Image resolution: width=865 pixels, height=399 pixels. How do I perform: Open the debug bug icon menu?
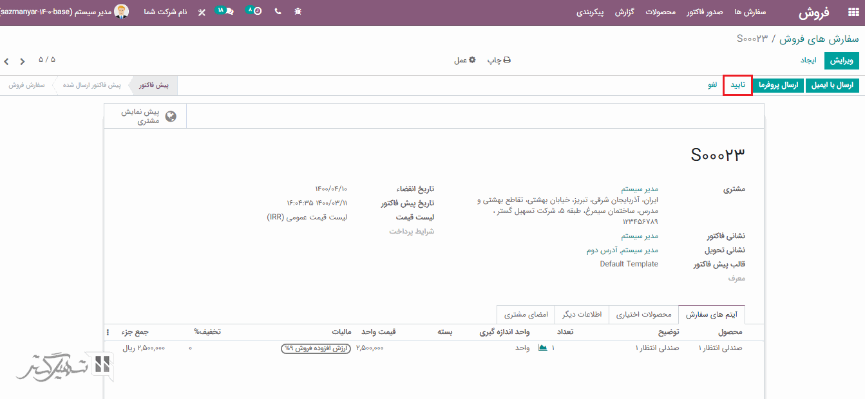298,12
